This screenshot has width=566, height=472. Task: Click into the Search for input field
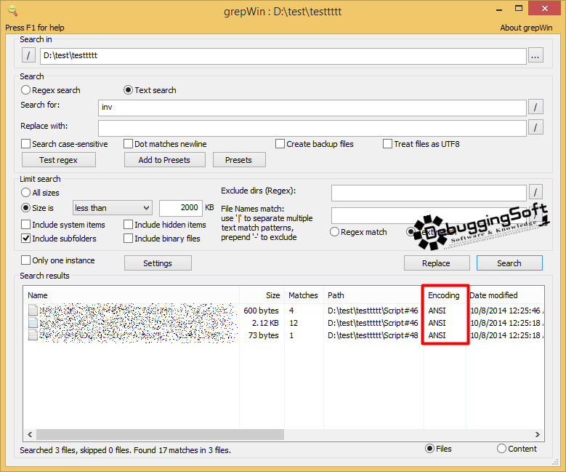(312, 108)
